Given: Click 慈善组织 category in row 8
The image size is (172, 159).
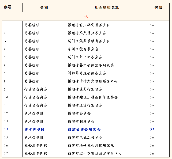Looking at the screenshot, I should click(x=32, y=81).
